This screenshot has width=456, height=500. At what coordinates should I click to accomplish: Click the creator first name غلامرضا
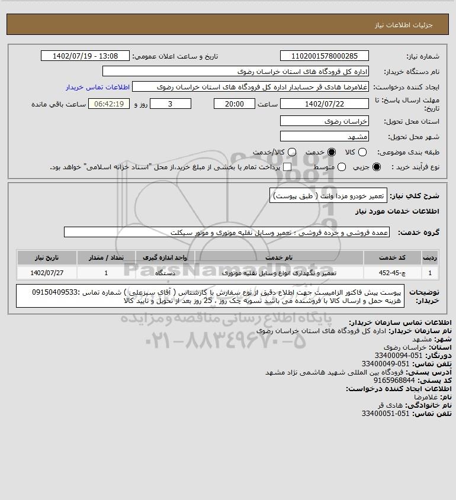click(x=426, y=396)
